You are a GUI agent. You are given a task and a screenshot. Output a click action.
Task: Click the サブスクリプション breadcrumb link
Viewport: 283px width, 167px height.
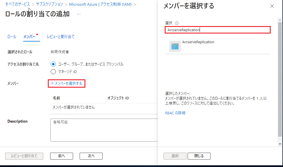[50, 4]
